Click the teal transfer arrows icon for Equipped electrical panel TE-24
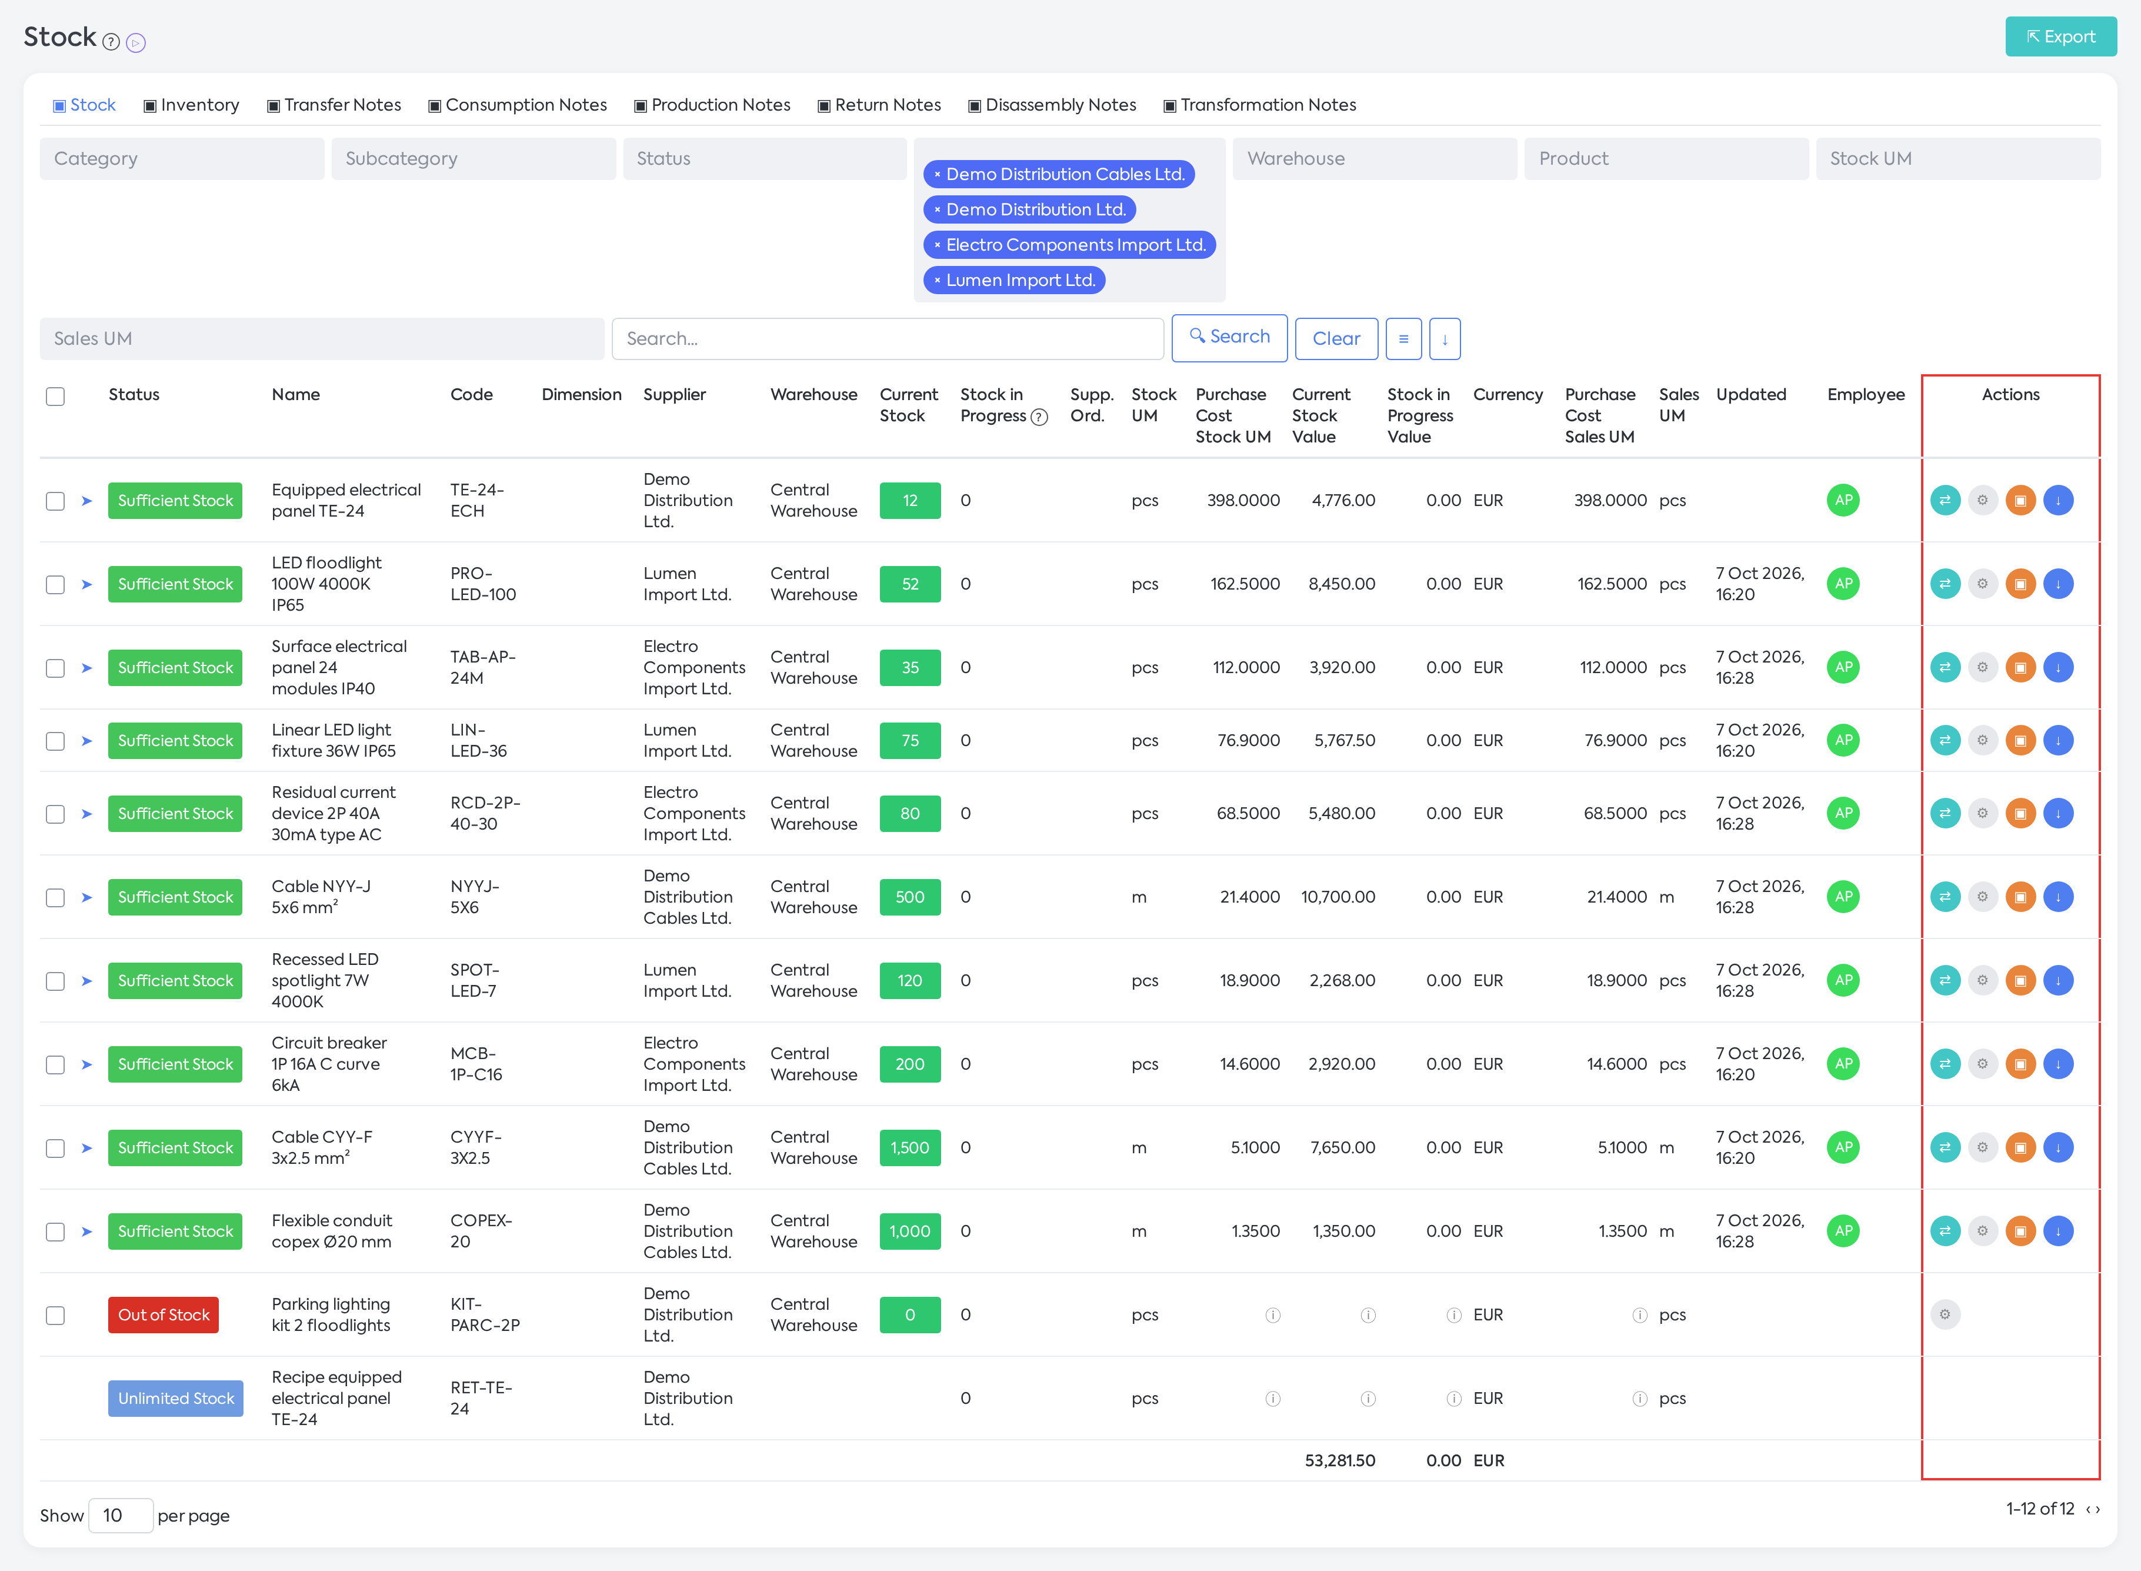2141x1571 pixels. [x=1945, y=500]
